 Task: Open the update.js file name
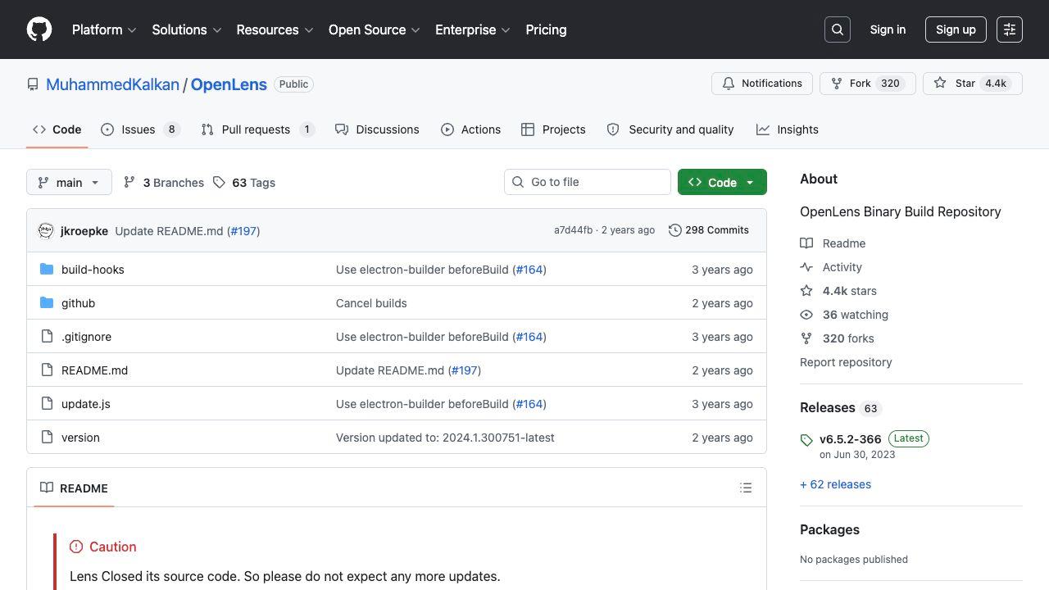(86, 404)
